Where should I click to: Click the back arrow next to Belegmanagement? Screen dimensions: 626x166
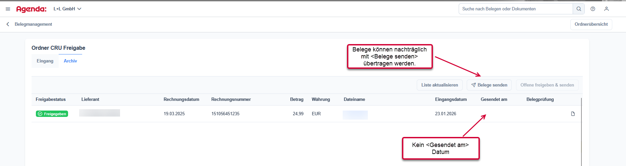(x=8, y=24)
